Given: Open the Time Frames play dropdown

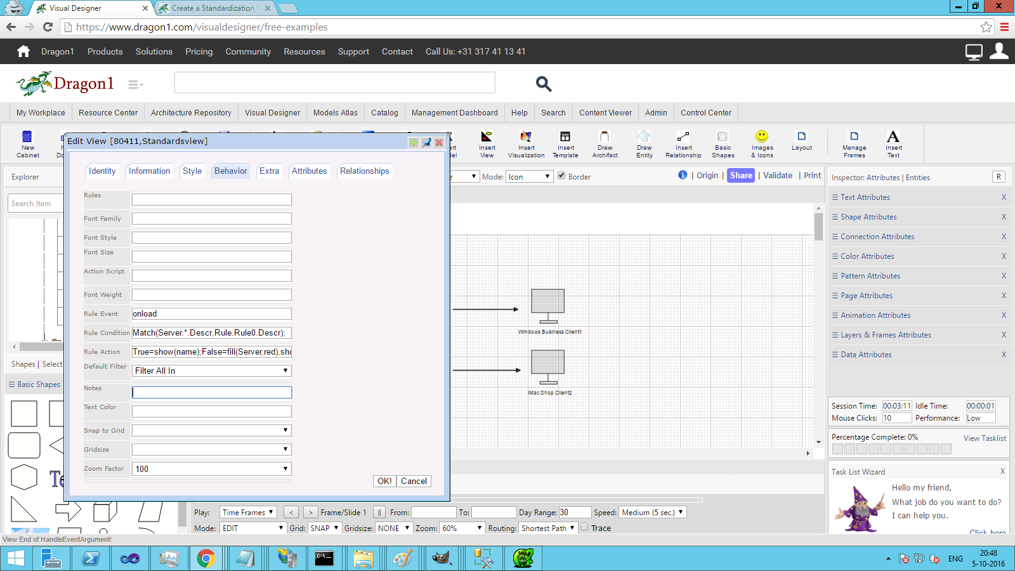Looking at the screenshot, I should [x=248, y=512].
